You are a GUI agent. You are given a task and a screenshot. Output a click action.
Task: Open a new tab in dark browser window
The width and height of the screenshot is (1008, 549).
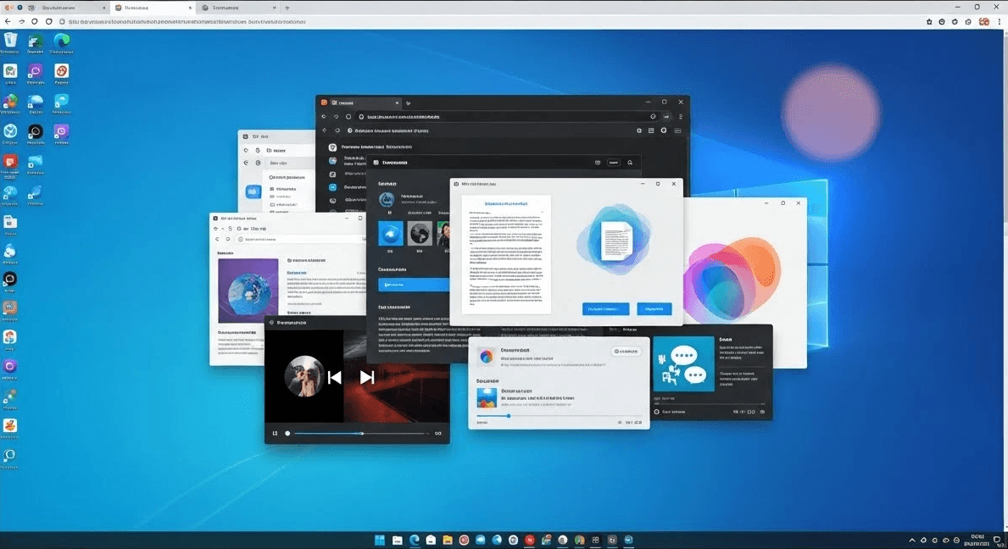(409, 103)
